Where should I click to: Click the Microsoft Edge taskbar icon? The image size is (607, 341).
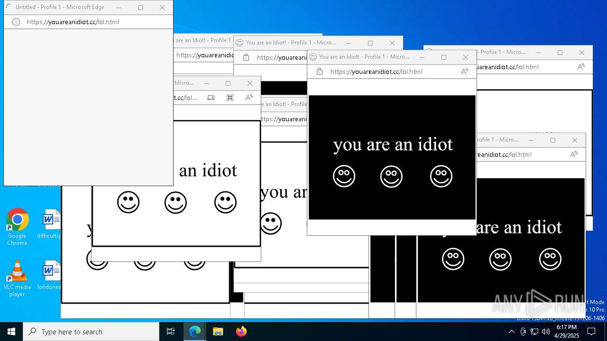coord(195,332)
